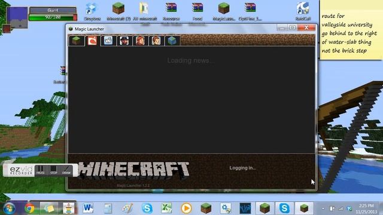Open the Windows Start menu
The image size is (383, 215).
click(x=10, y=208)
